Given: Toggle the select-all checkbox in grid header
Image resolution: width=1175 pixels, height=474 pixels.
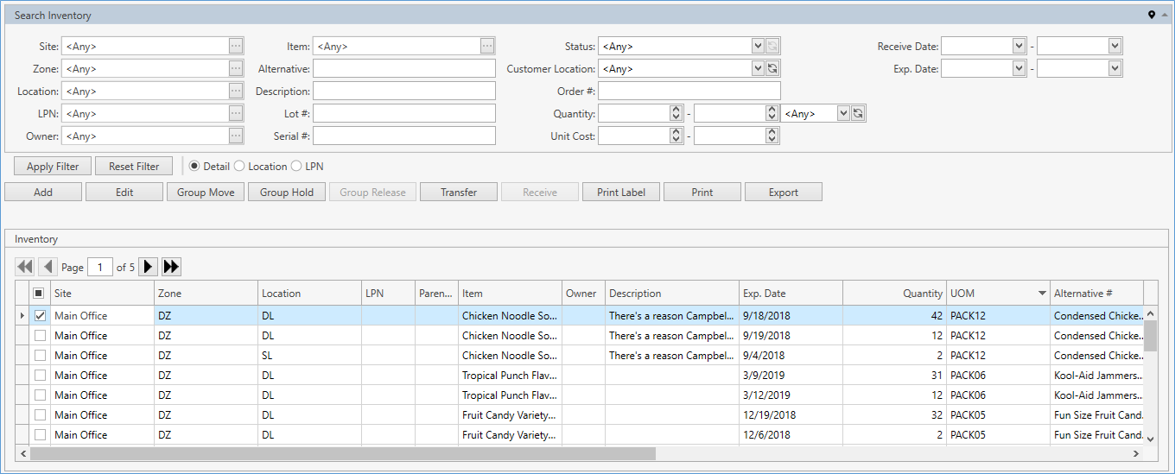Looking at the screenshot, I should 39,294.
